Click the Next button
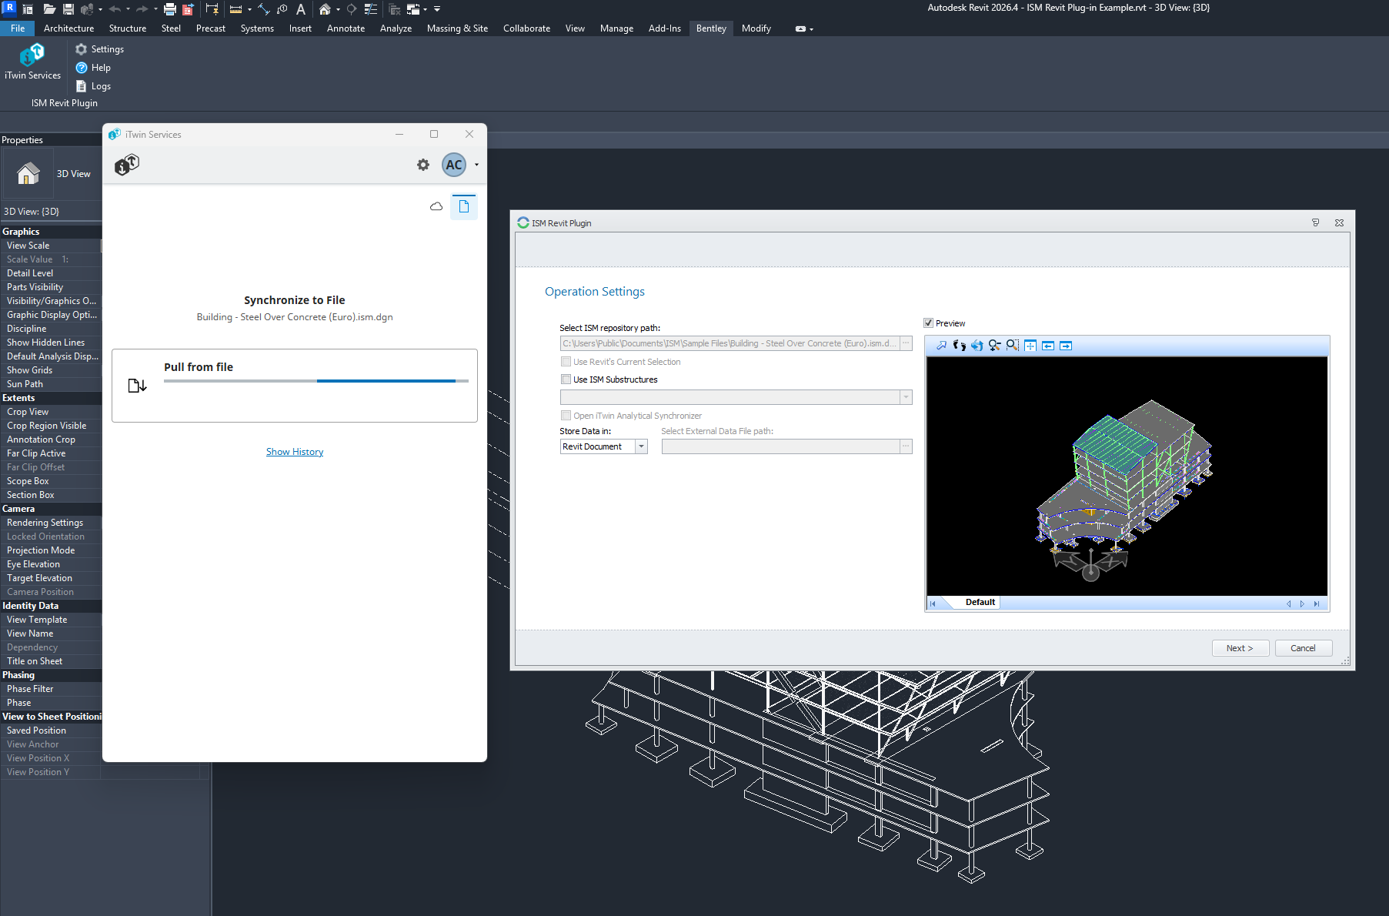The width and height of the screenshot is (1389, 916). coord(1239,648)
